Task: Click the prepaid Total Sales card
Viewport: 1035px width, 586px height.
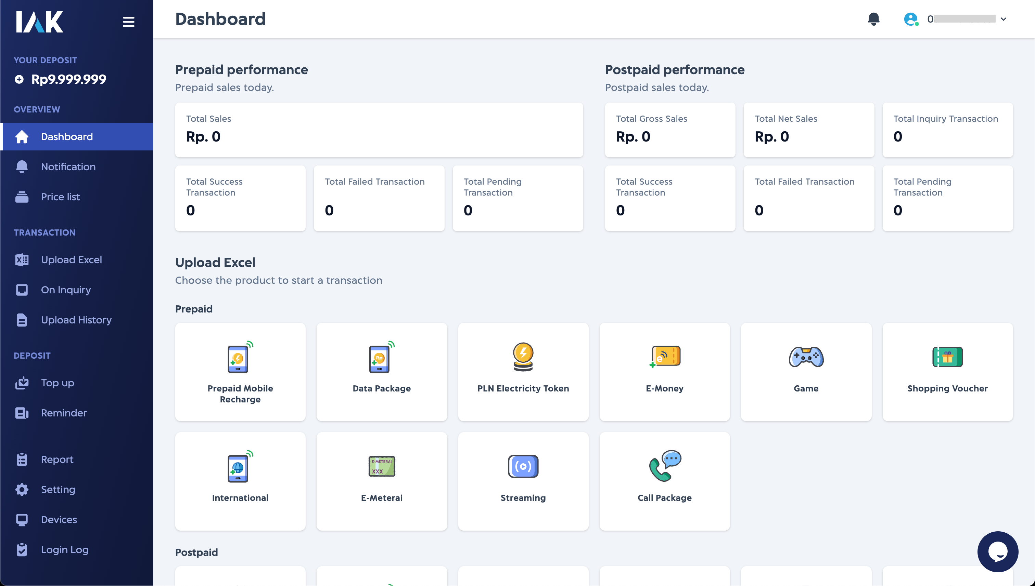Action: [379, 130]
